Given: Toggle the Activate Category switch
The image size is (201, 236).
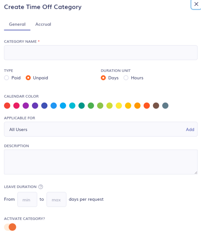Looking at the screenshot, I should pyautogui.click(x=10, y=227).
